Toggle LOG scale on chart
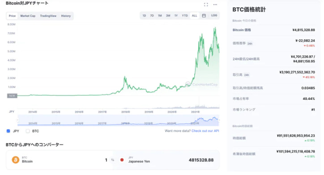The image size is (324, 175). click(214, 16)
